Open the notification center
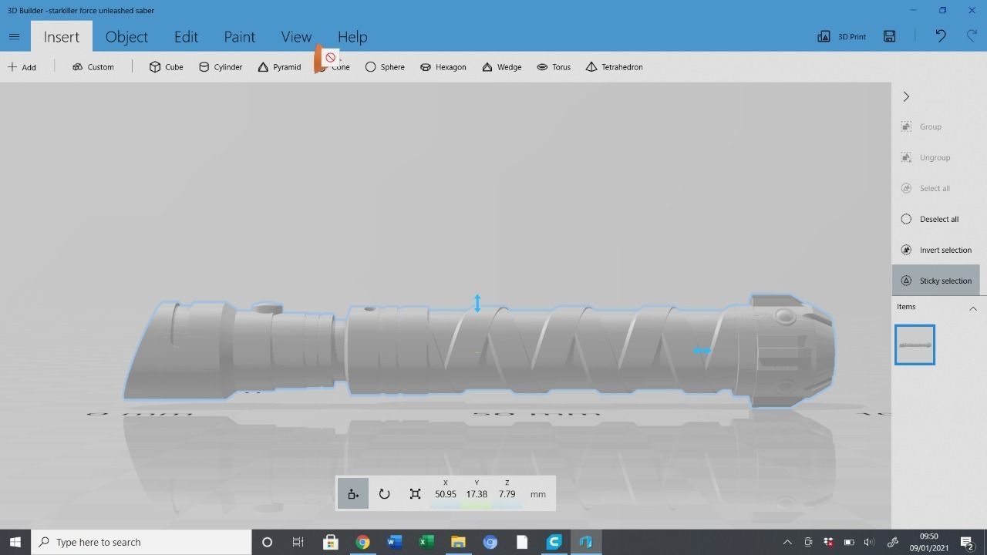 tap(967, 543)
